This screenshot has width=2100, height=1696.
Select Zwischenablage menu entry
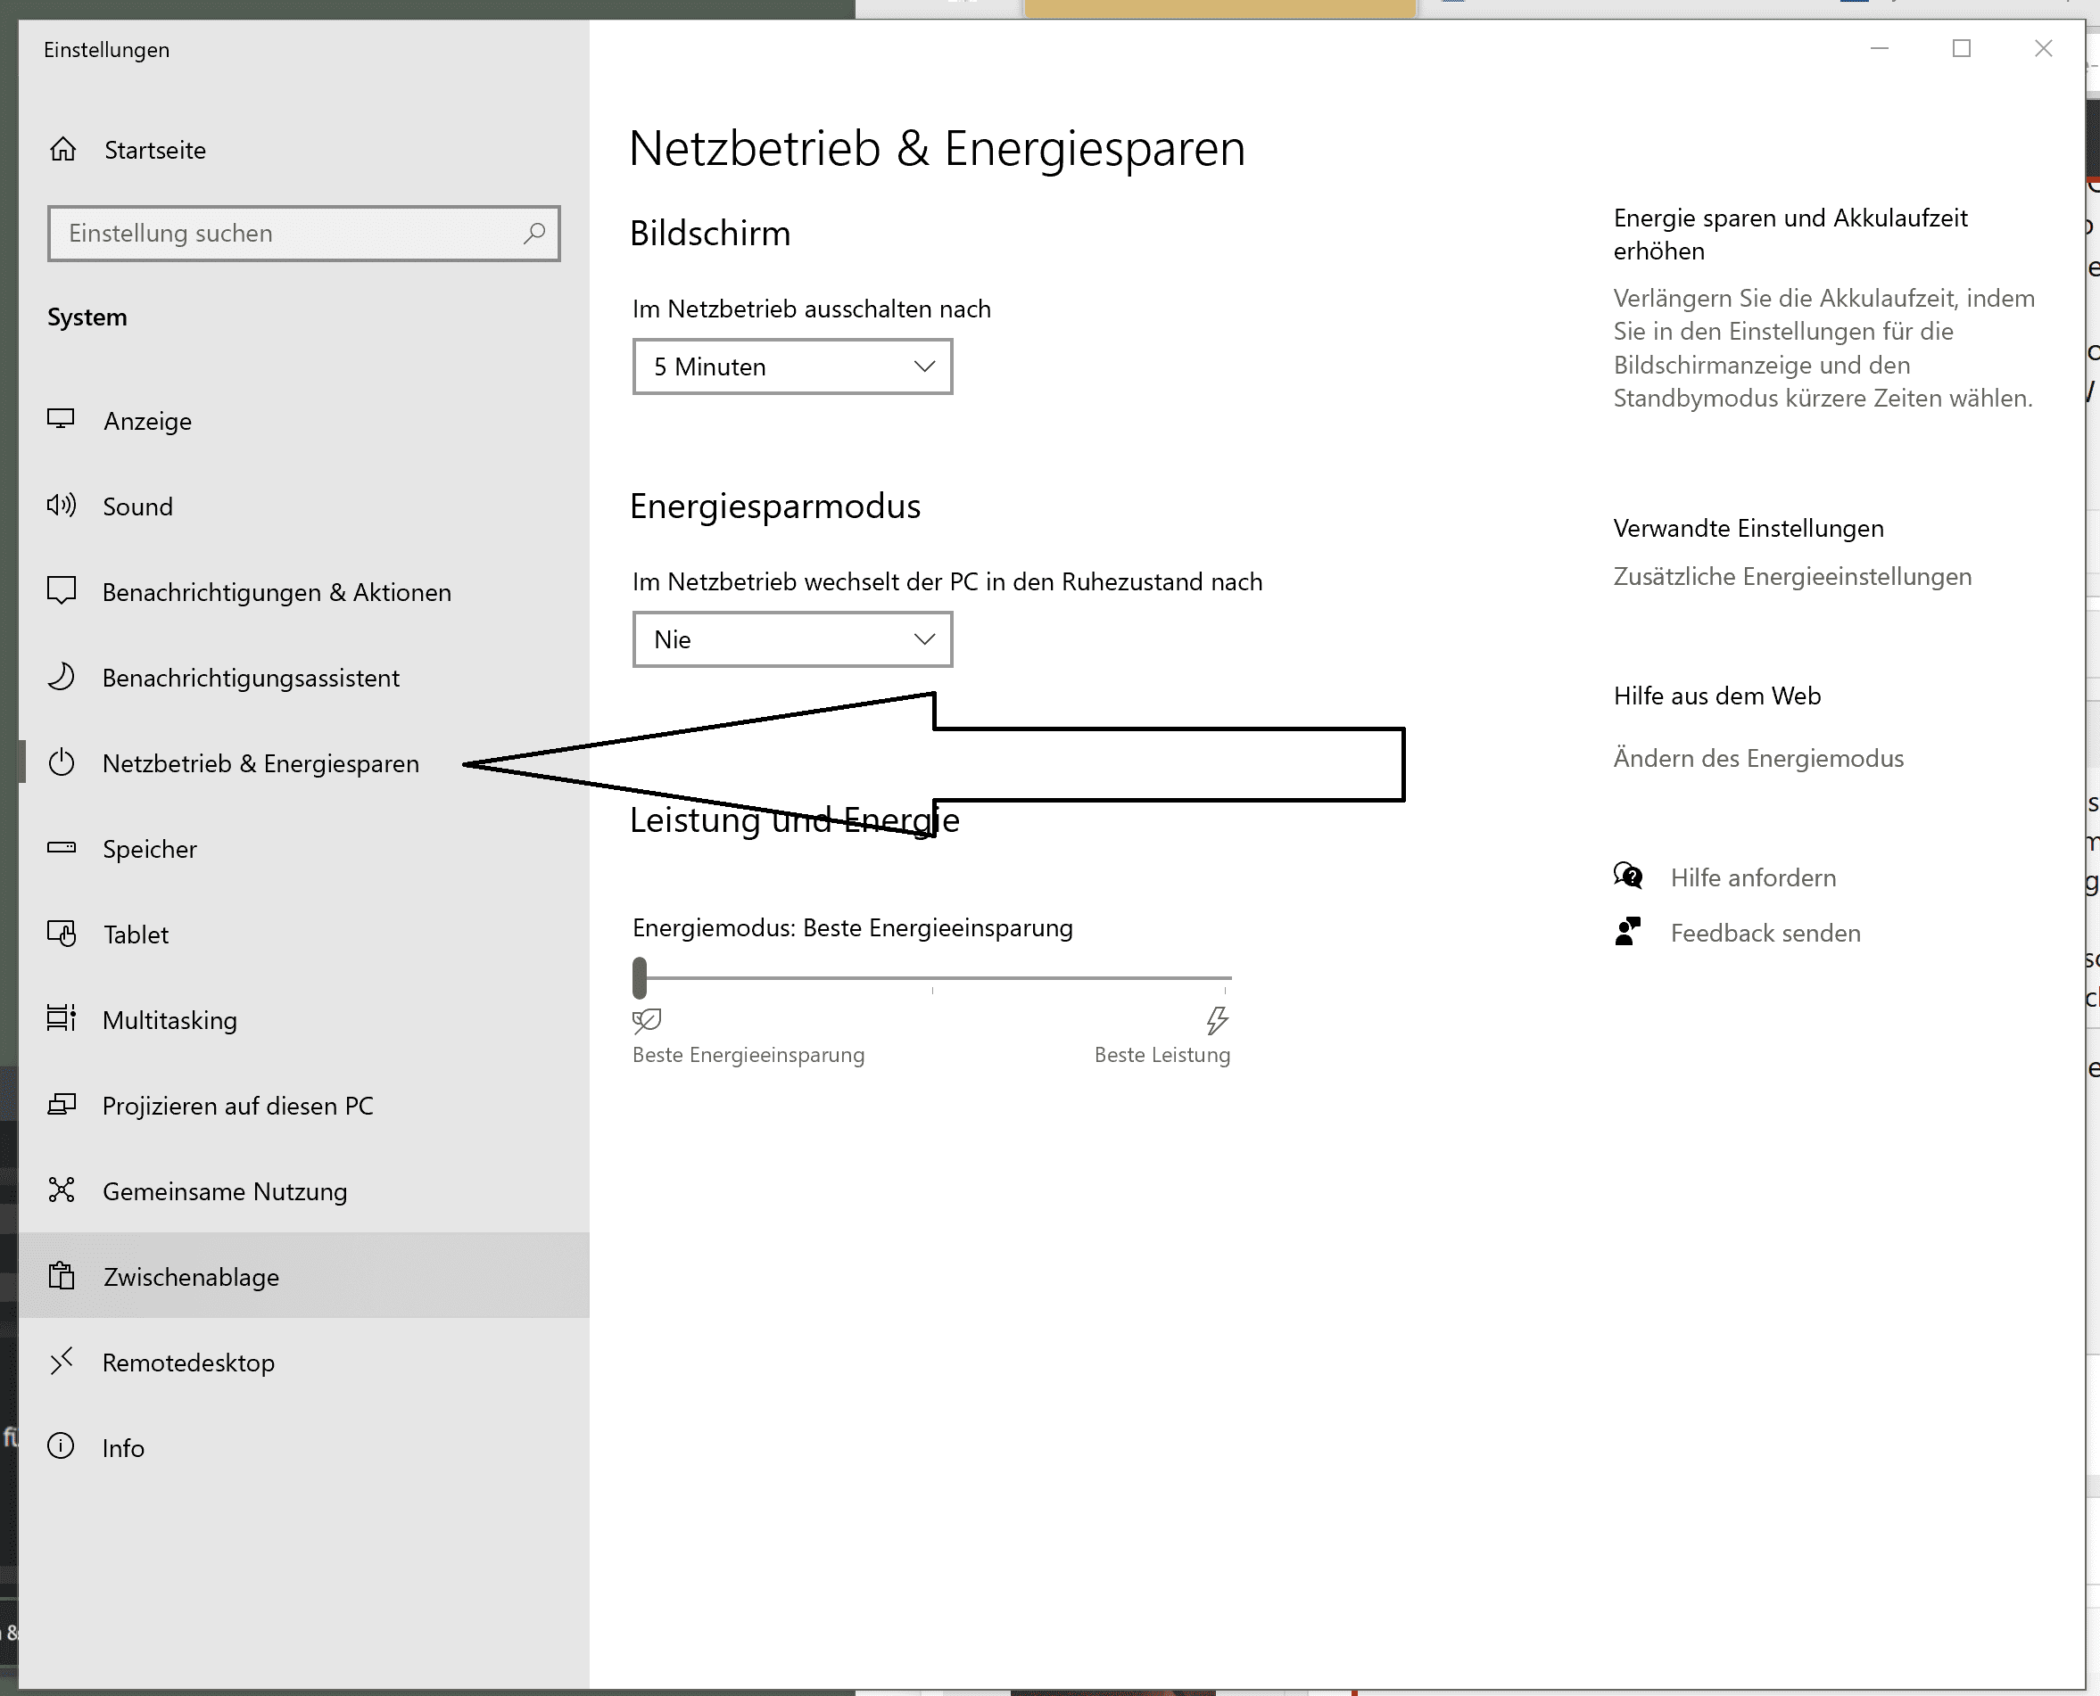[x=304, y=1277]
